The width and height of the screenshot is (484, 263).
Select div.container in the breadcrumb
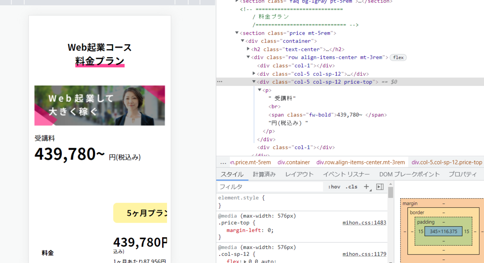coord(294,162)
